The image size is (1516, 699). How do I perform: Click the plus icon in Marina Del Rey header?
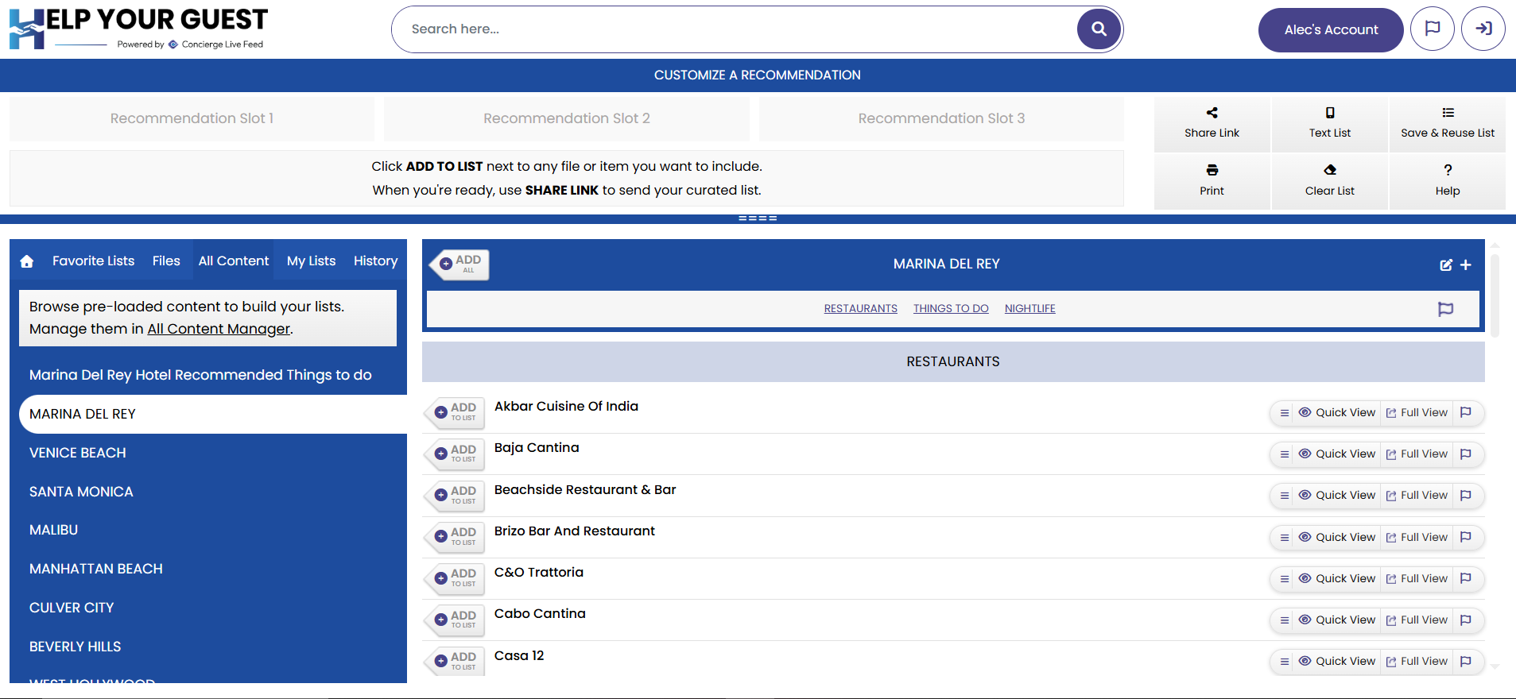coord(1466,265)
